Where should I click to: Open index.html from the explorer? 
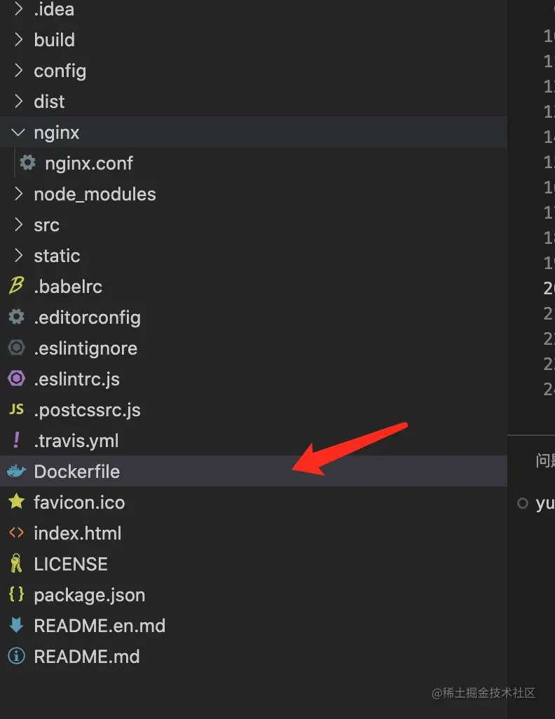77,533
